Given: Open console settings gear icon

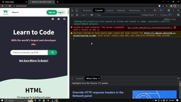Looking at the screenshot, I should point(178,15).
